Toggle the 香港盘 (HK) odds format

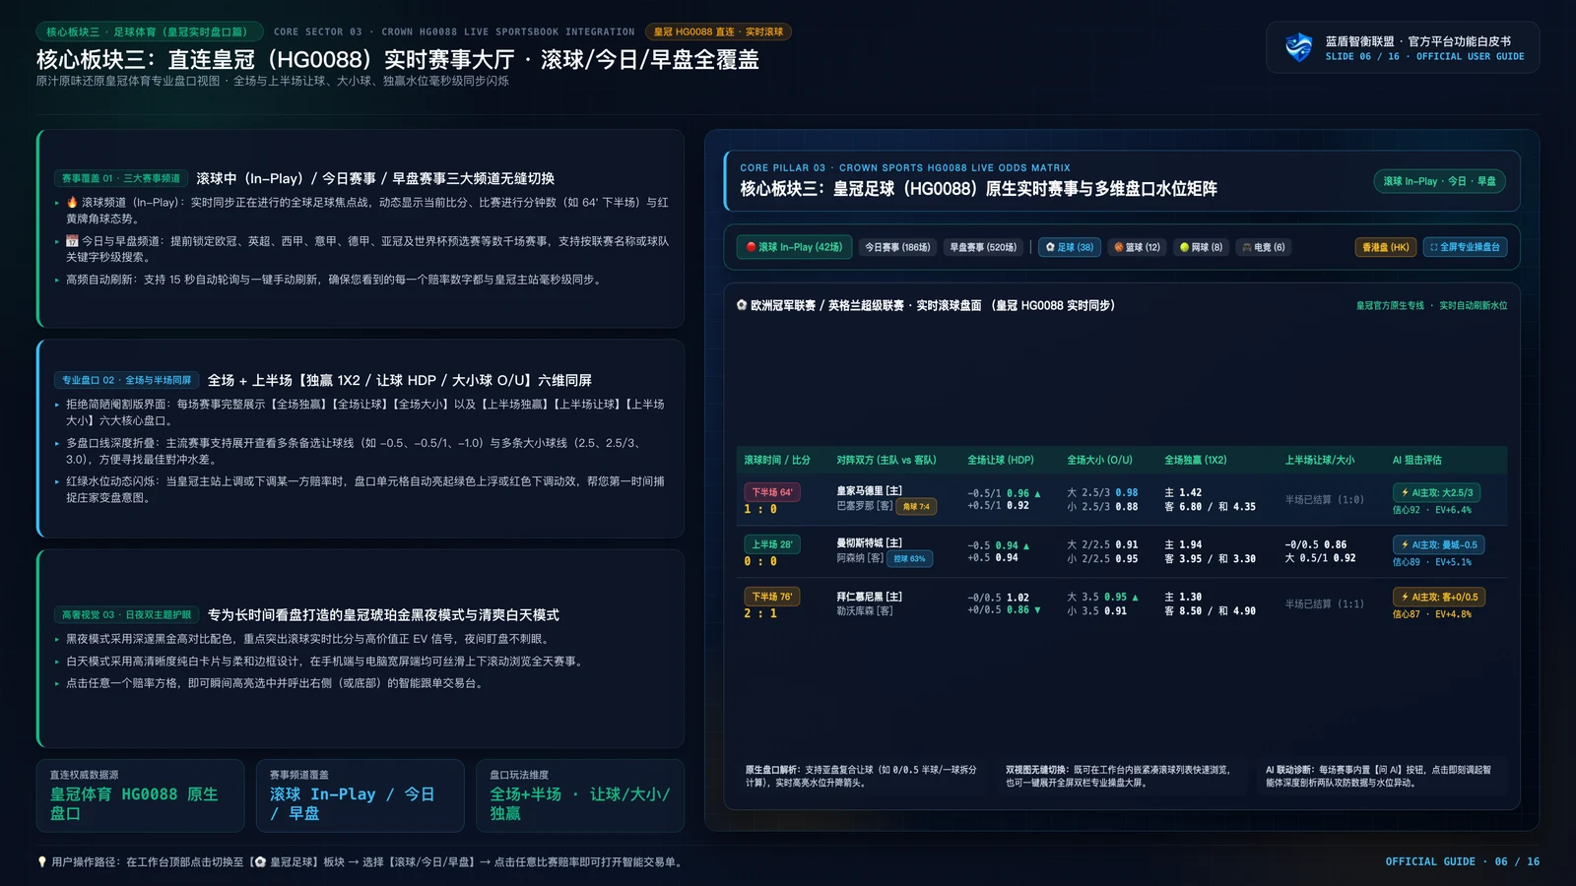coord(1385,247)
